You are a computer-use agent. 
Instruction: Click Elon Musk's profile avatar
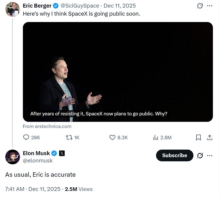pyautogui.click(x=13, y=157)
